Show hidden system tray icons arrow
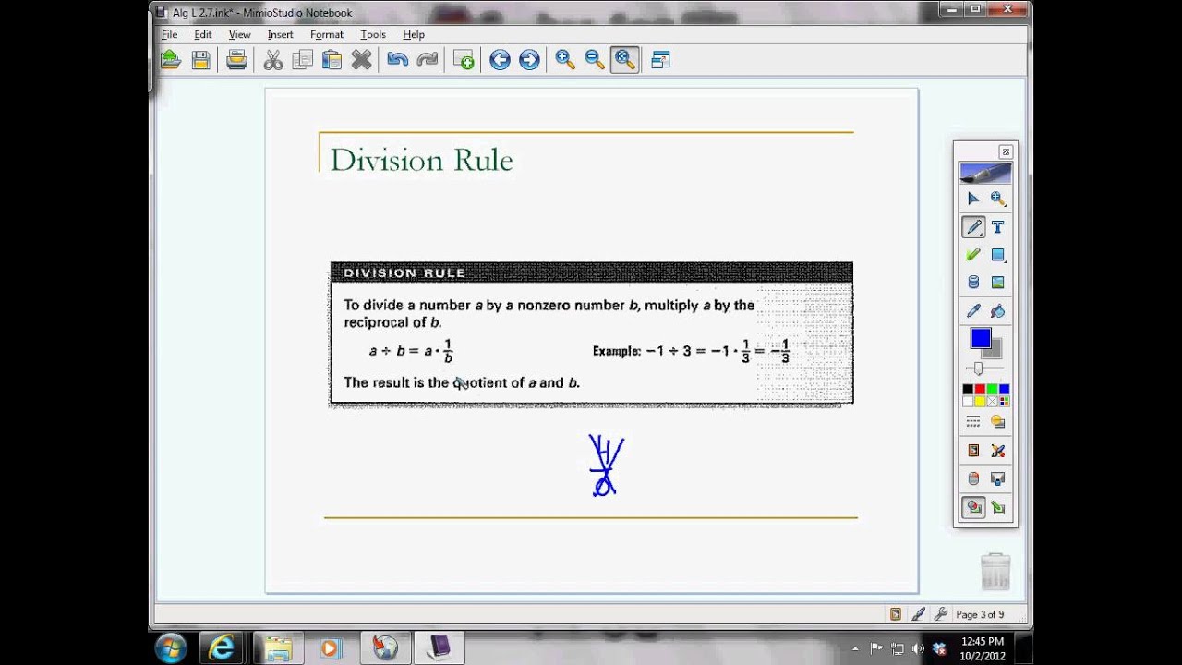Viewport: 1182px width, 665px height. [855, 648]
